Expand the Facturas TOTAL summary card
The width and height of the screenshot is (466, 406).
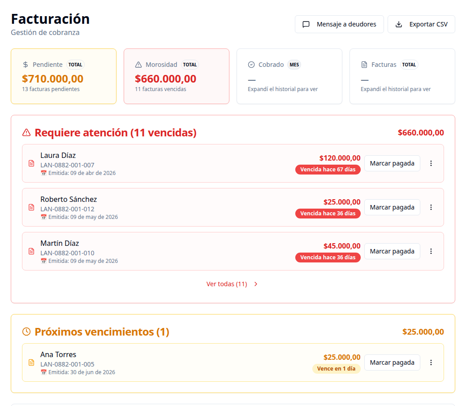pyautogui.click(x=402, y=77)
